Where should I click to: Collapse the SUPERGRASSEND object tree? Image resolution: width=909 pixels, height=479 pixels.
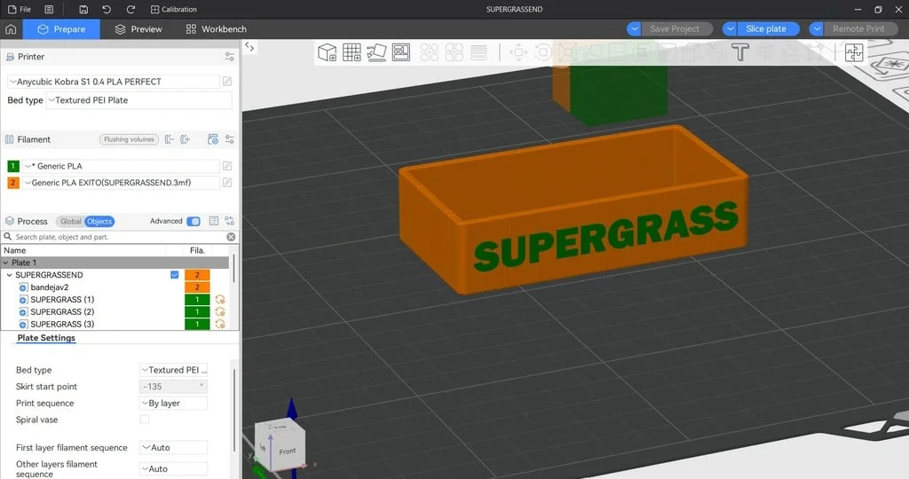[9, 275]
